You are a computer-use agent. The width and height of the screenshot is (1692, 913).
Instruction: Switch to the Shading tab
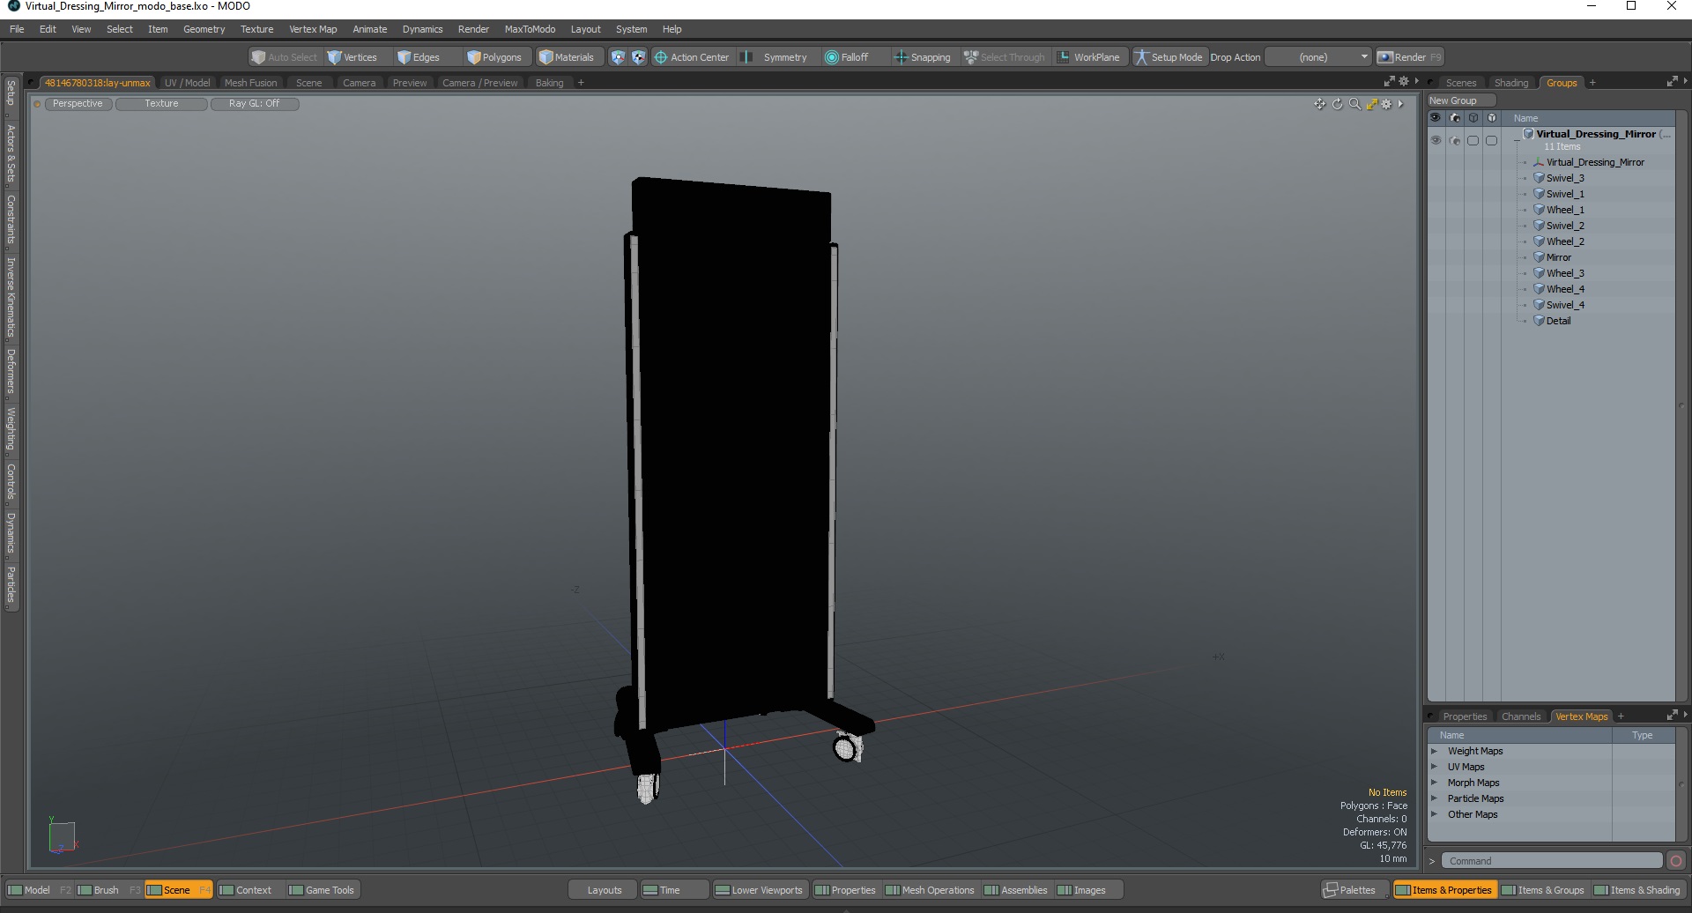1510,83
